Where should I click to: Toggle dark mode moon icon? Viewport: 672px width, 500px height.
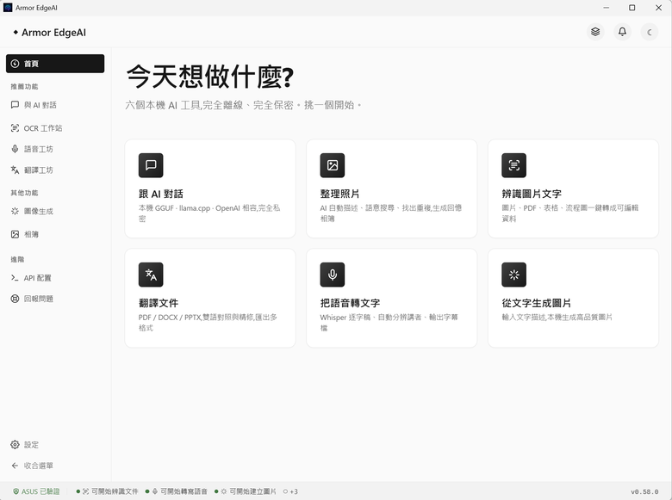(650, 32)
